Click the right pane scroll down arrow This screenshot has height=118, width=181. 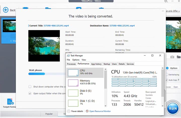tap(163, 106)
